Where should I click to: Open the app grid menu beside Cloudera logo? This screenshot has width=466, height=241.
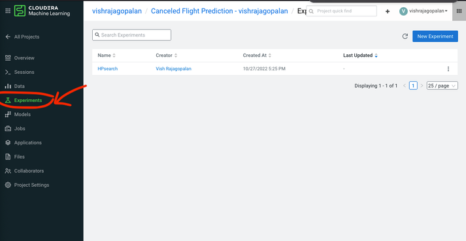tap(8, 10)
